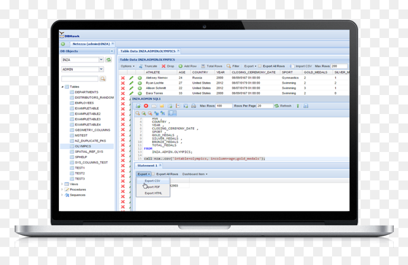Viewport: 408px width, 265px height.
Task: Click the Total Rows button
Action: tap(212, 66)
